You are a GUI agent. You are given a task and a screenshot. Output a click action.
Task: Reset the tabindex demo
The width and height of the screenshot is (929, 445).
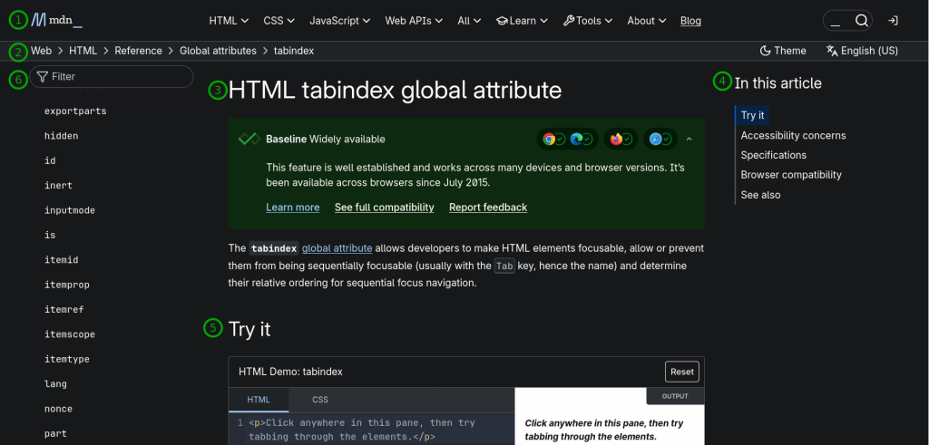tap(682, 372)
